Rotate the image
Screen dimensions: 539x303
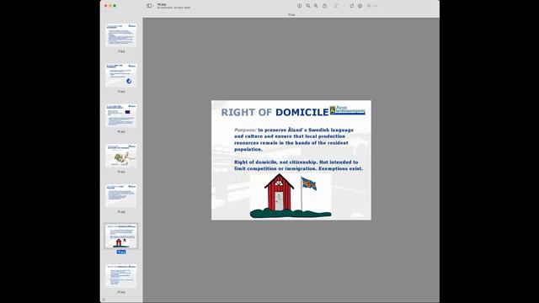pos(352,6)
